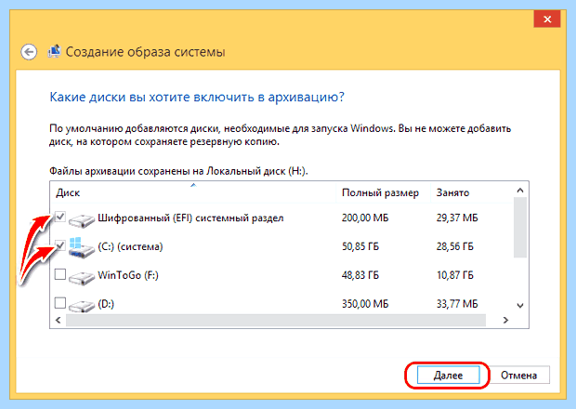The height and width of the screenshot is (409, 576).
Task: Click the 50,85 ГБ size value
Action: (x=360, y=246)
